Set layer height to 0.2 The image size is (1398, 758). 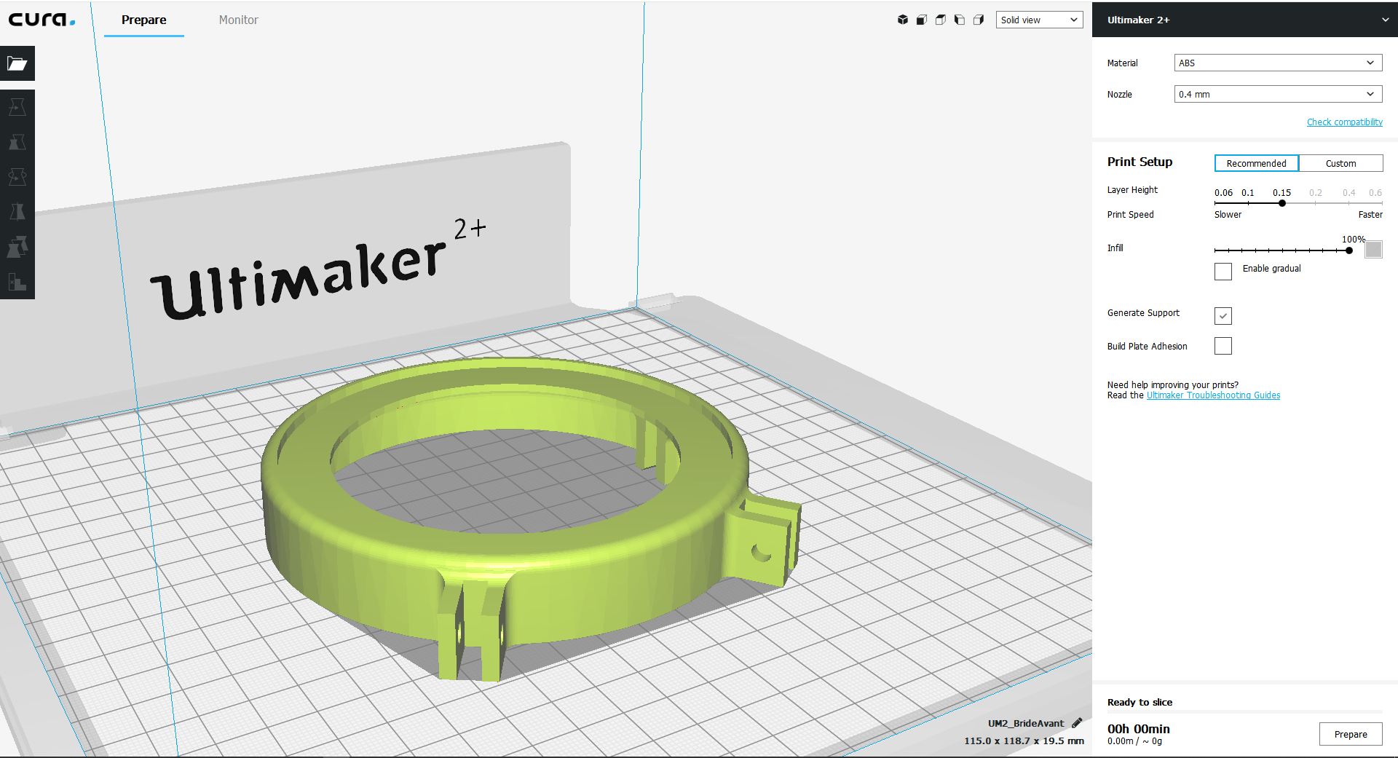click(1316, 193)
